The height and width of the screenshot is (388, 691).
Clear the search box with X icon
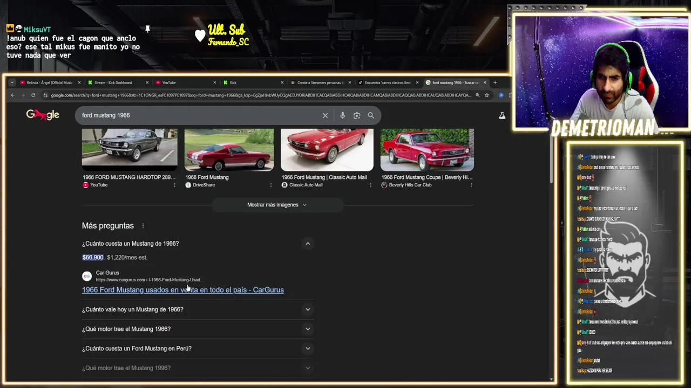point(325,115)
